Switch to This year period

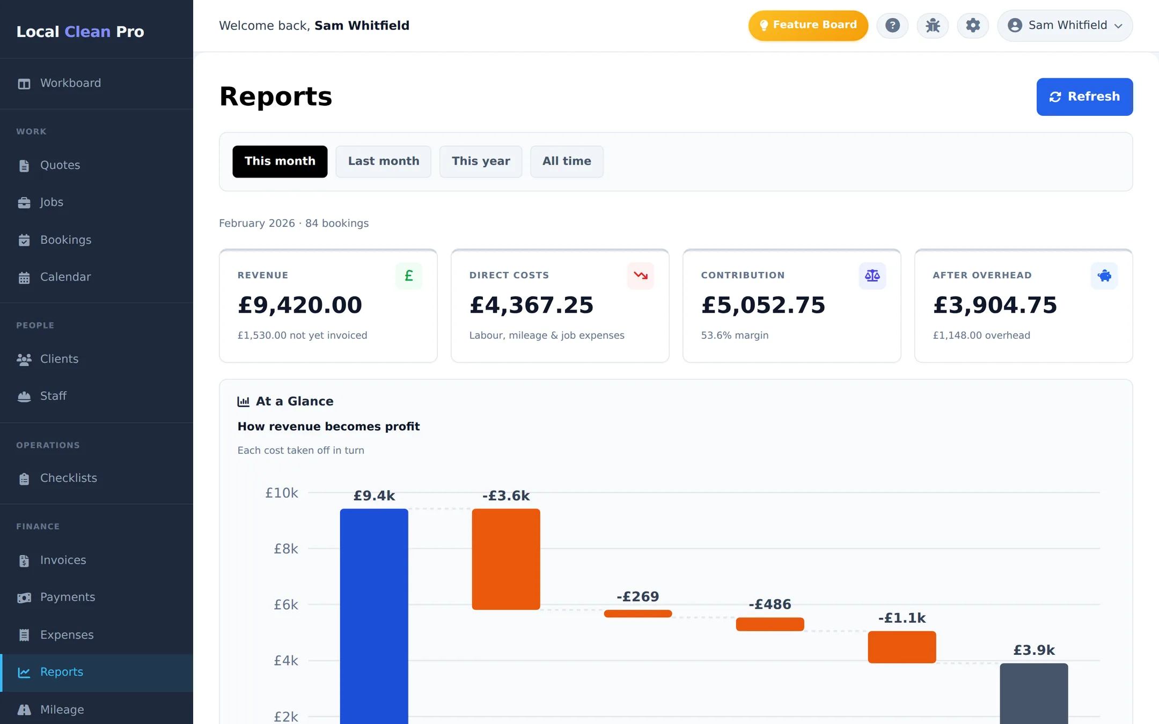point(481,161)
